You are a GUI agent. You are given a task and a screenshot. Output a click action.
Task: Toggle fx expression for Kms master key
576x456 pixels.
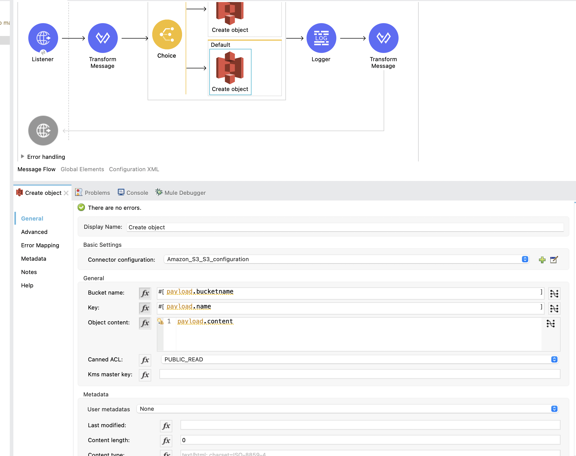click(x=145, y=375)
